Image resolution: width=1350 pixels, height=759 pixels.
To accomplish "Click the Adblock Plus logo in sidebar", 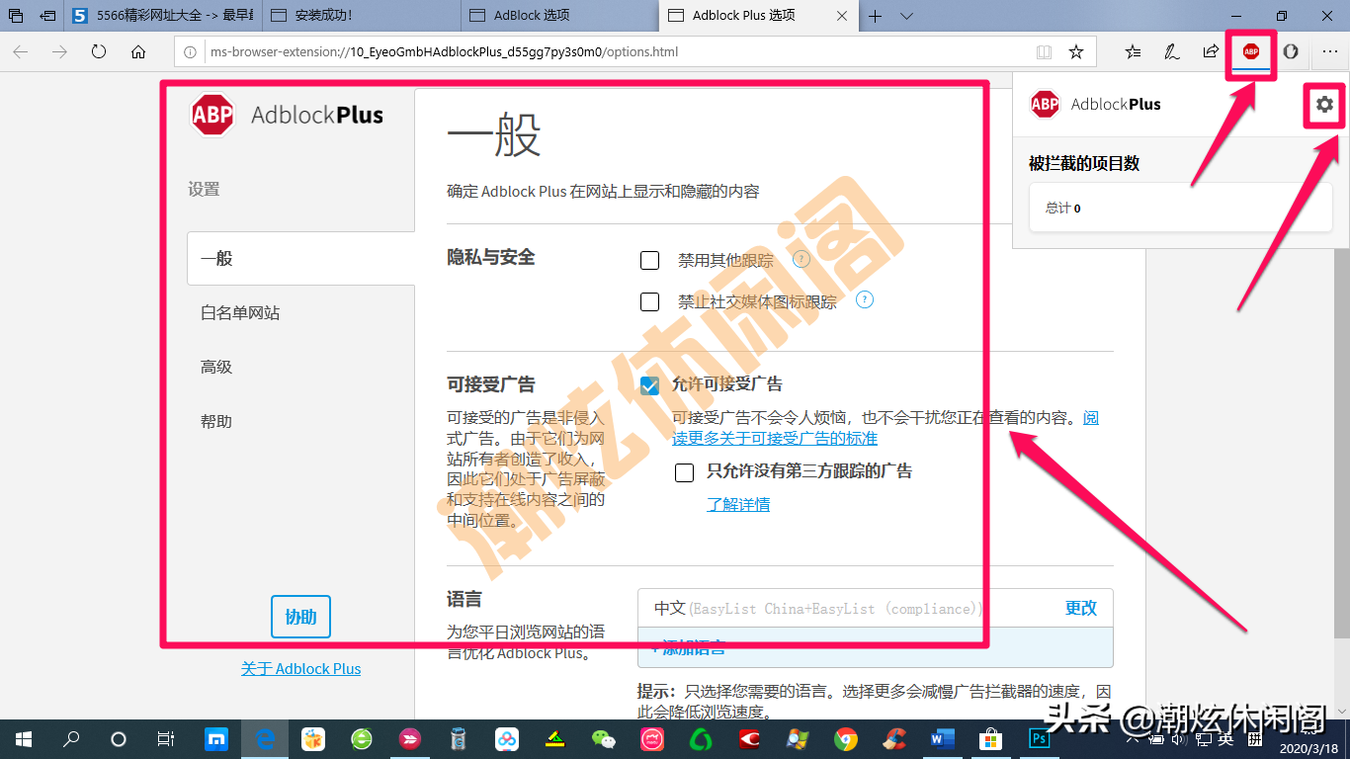I will [287, 116].
